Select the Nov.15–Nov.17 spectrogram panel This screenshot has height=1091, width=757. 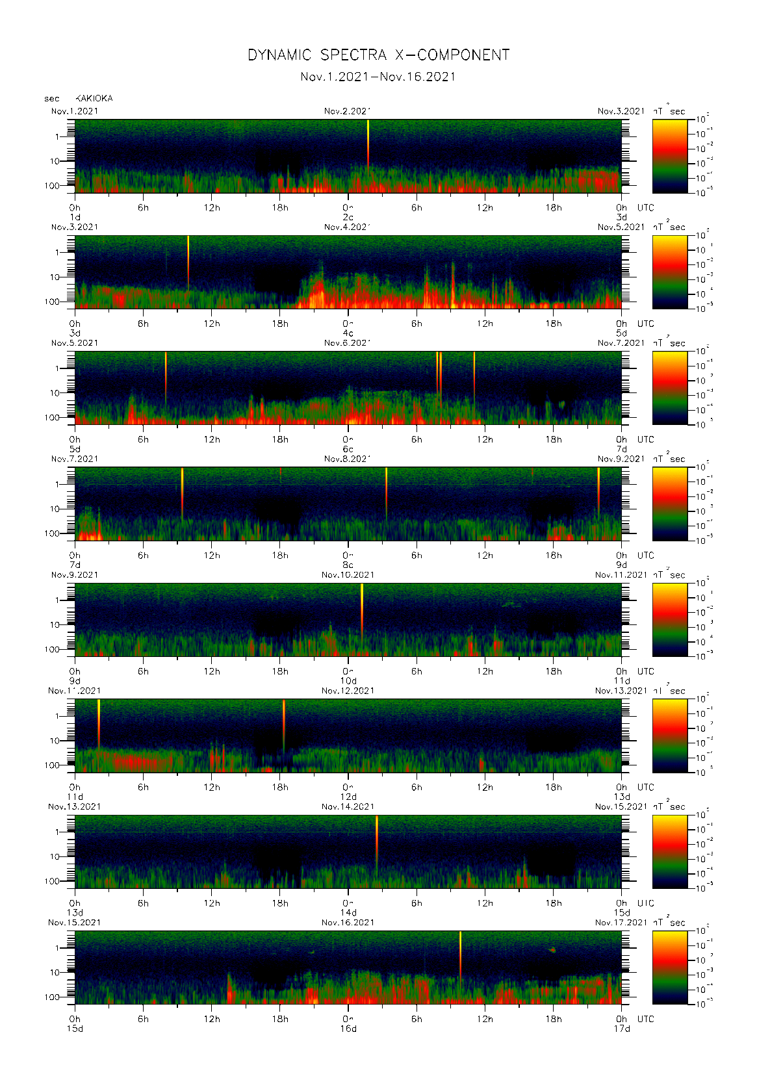coord(348,968)
